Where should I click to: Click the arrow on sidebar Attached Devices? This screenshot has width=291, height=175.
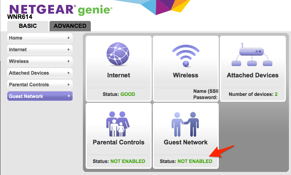click(x=69, y=73)
